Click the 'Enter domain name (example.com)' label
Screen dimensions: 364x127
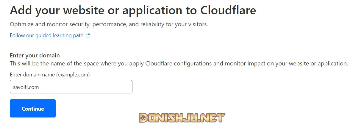(x=50, y=75)
